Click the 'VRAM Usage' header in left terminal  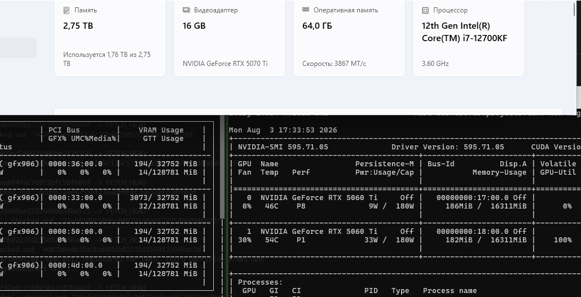[161, 130]
